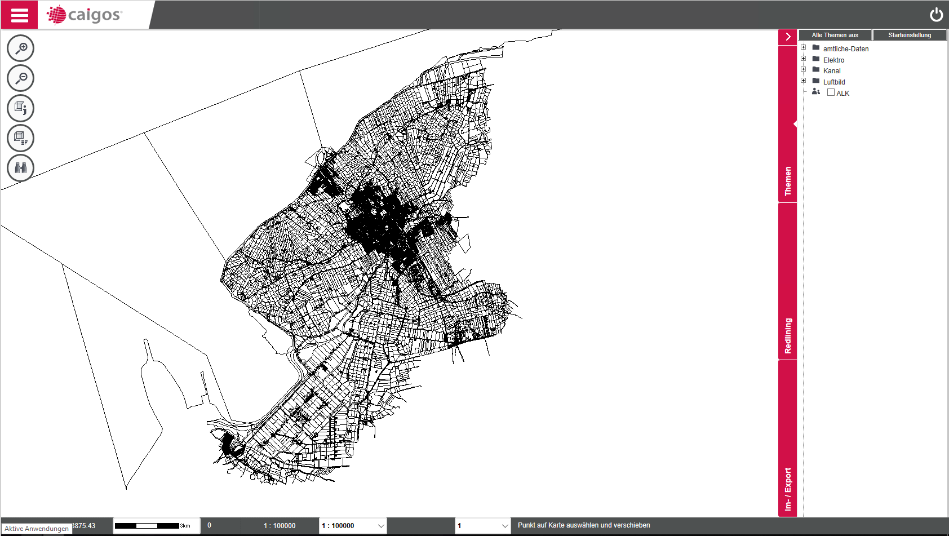
Task: Expand the amtliche-Daten folder node
Action: point(804,47)
